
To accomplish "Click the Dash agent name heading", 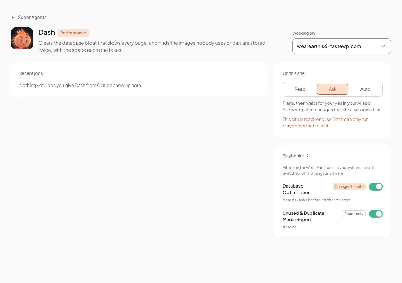I will [47, 32].
